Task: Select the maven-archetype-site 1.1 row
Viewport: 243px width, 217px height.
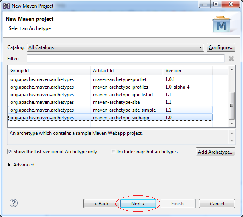Action: click(110, 102)
